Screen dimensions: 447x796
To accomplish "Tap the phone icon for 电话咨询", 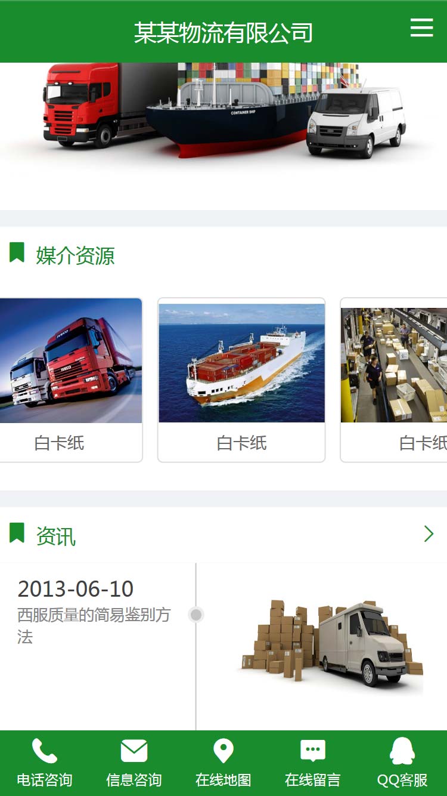I will coord(45,751).
